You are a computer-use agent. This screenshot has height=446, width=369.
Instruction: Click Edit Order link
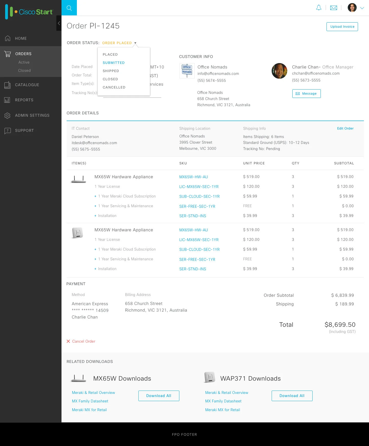[345, 128]
